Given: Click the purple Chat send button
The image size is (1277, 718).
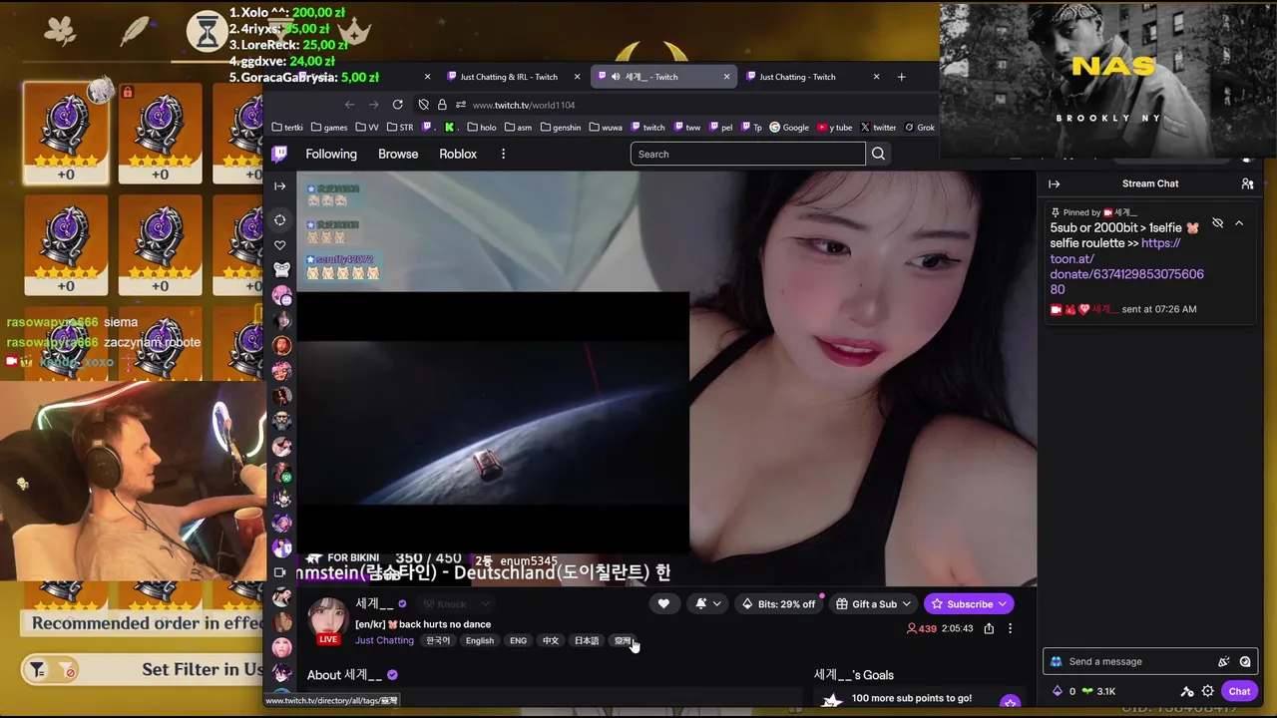Looking at the screenshot, I should pos(1239,691).
